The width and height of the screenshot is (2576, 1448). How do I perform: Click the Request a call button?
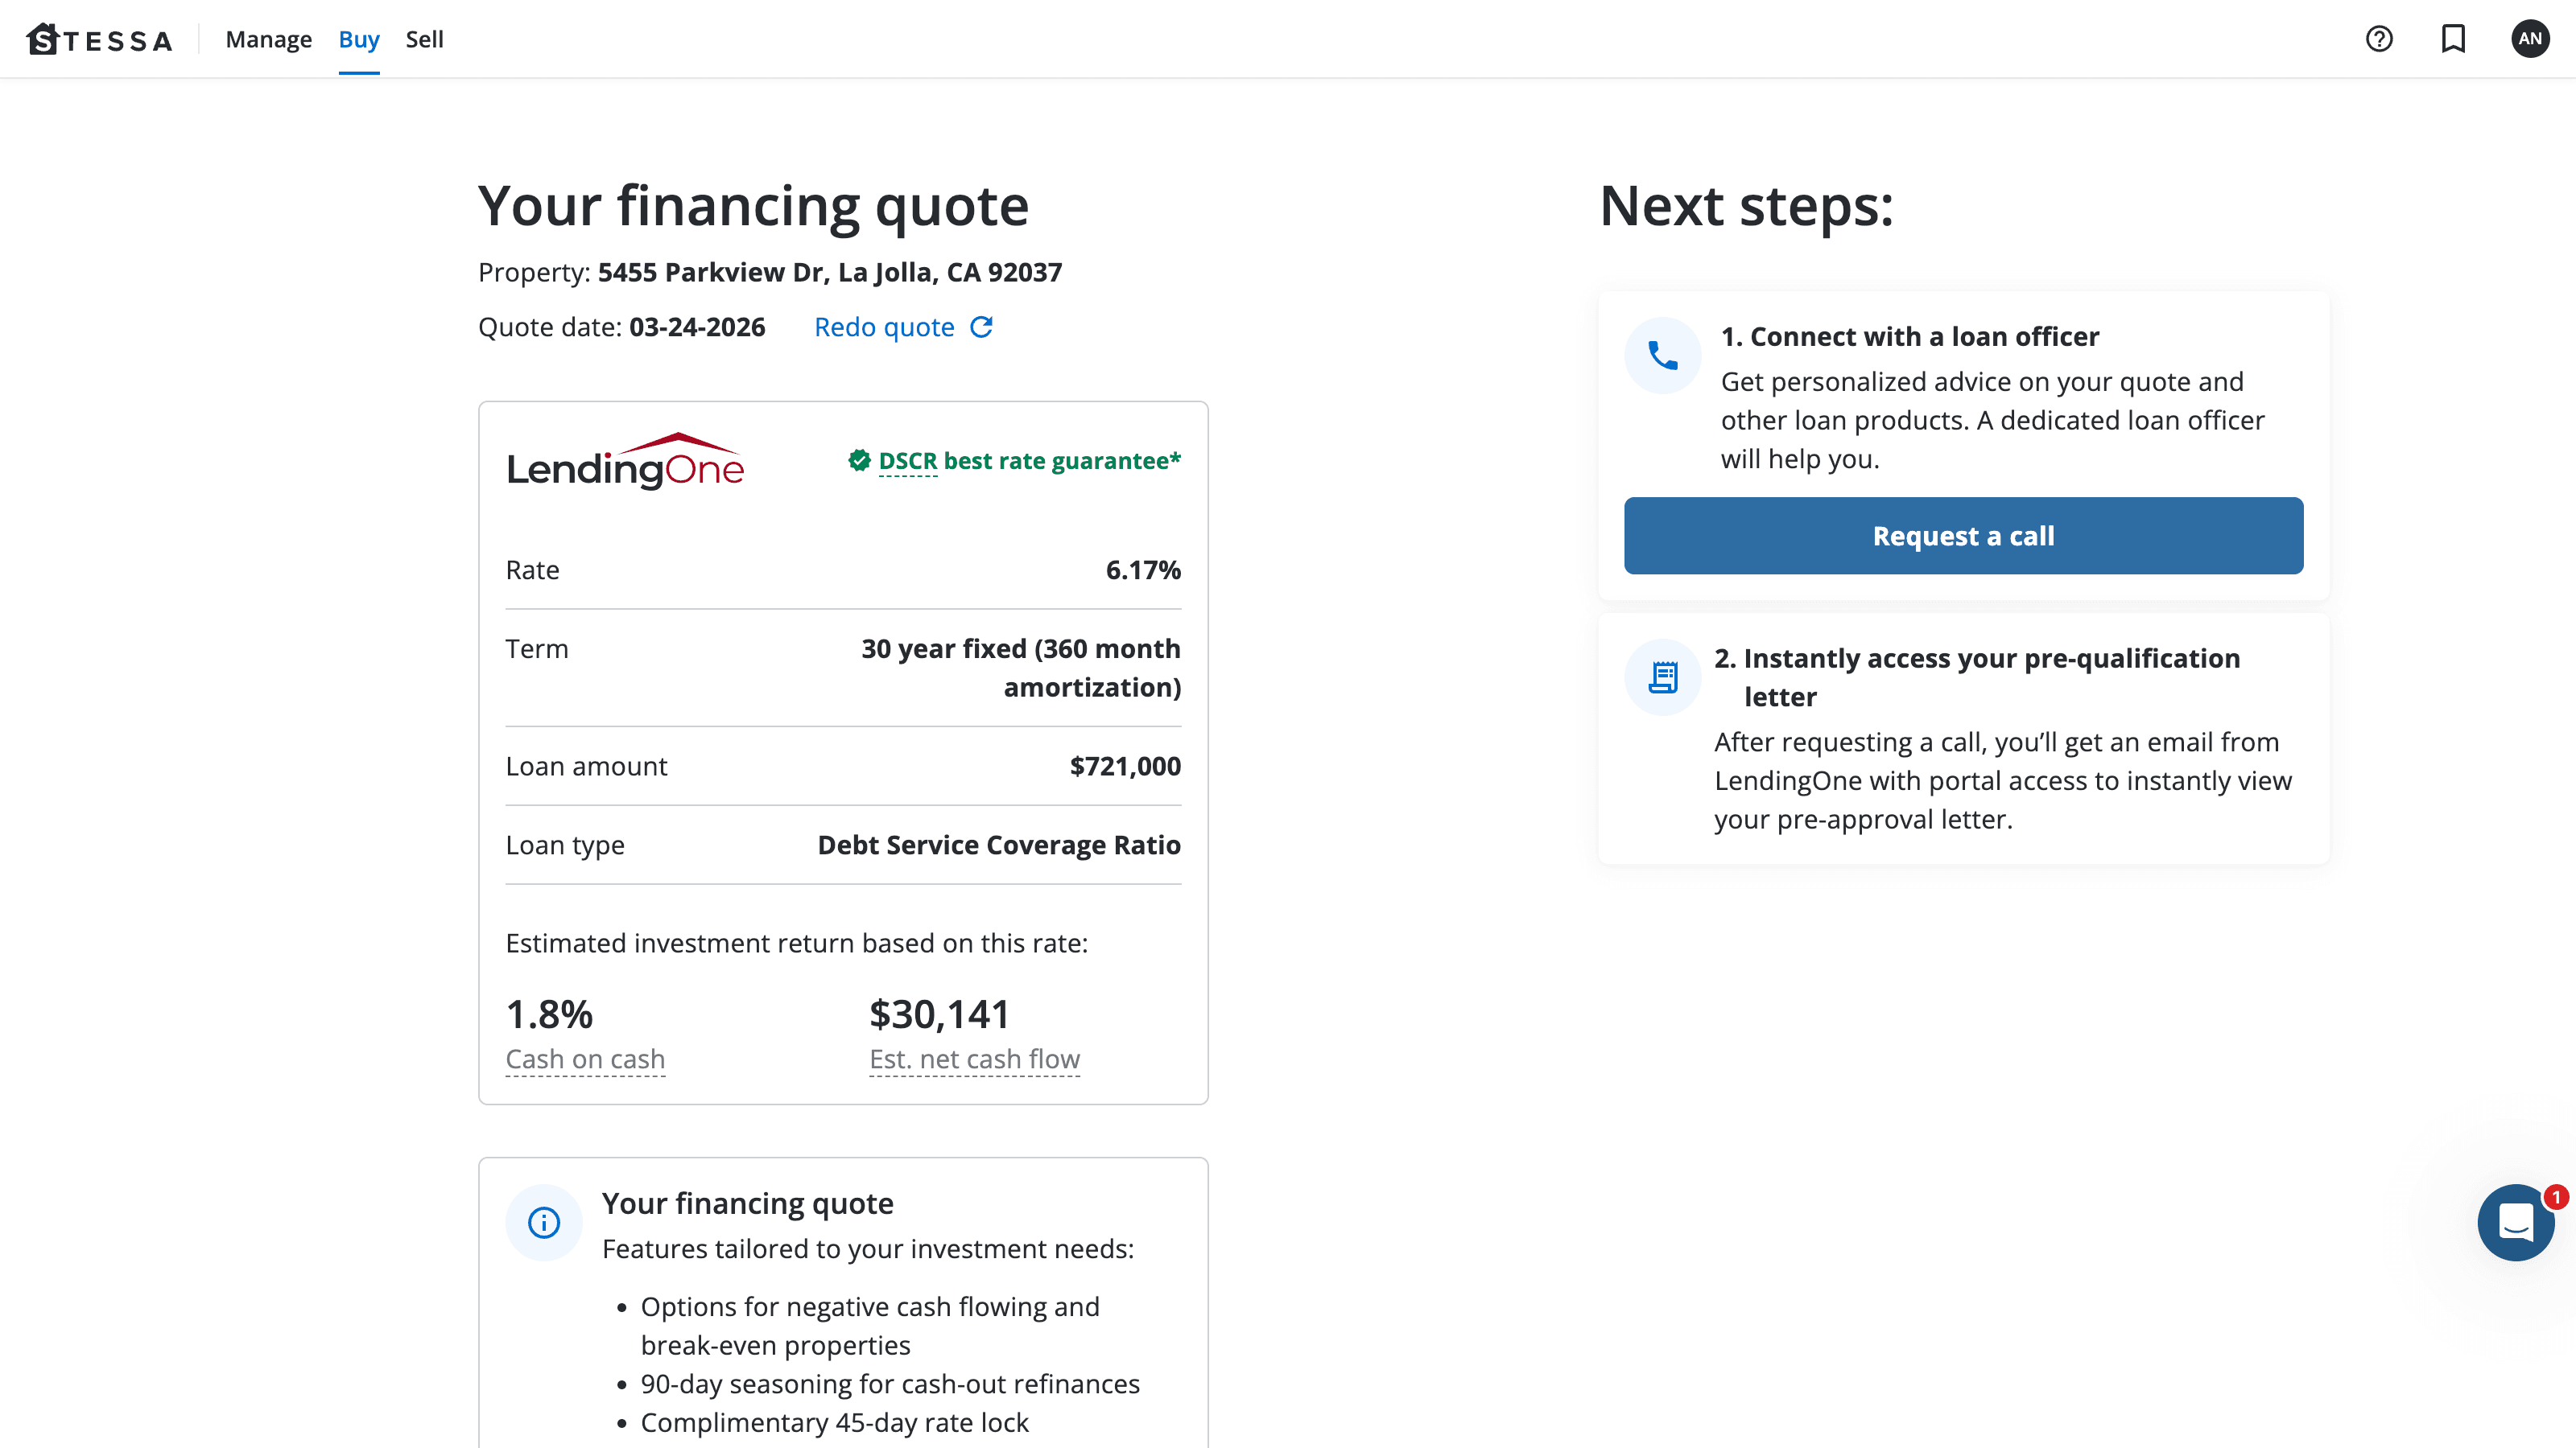1963,536
